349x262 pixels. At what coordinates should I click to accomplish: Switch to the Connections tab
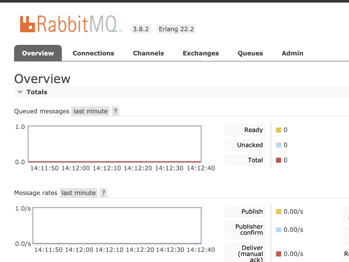click(x=93, y=53)
